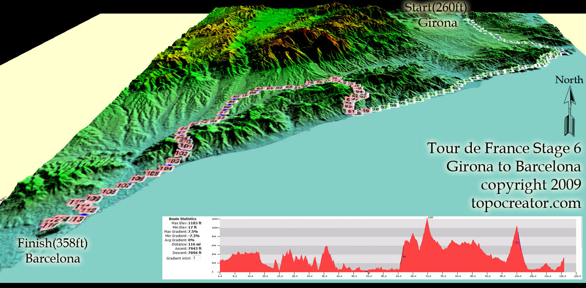
Task: Select the Min Elev value "17 ft"
Action: 193,227
